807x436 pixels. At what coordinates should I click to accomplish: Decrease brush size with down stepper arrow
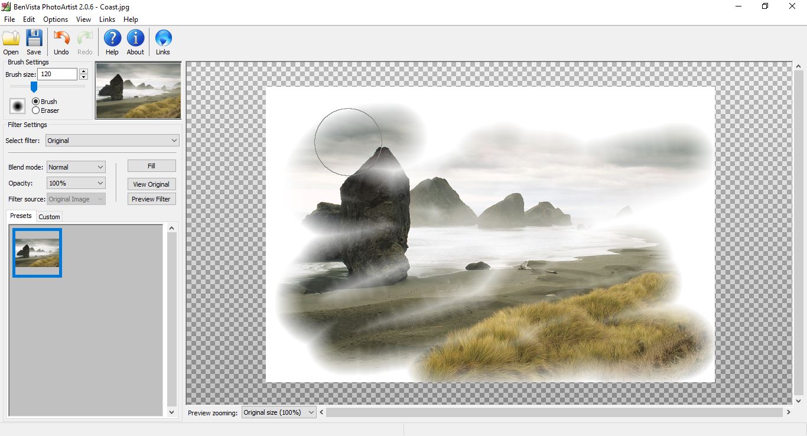click(x=83, y=77)
